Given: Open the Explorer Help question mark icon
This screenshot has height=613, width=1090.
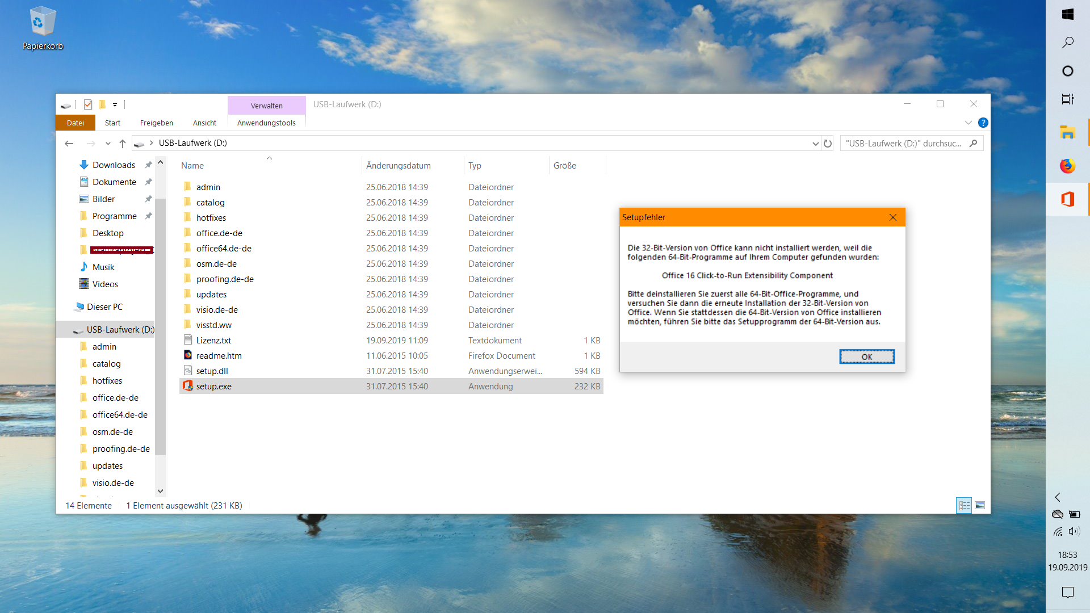Looking at the screenshot, I should pos(983,123).
